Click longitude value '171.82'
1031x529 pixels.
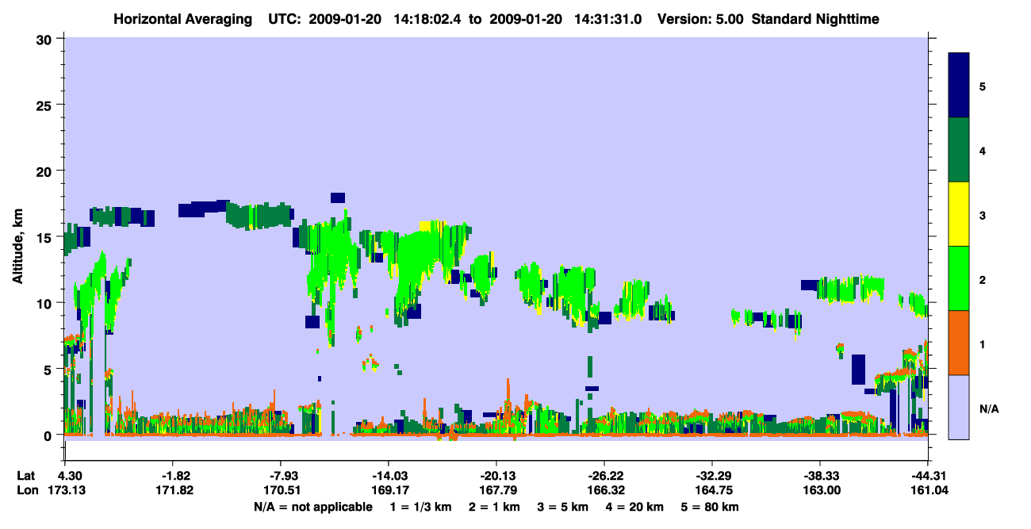tap(173, 490)
